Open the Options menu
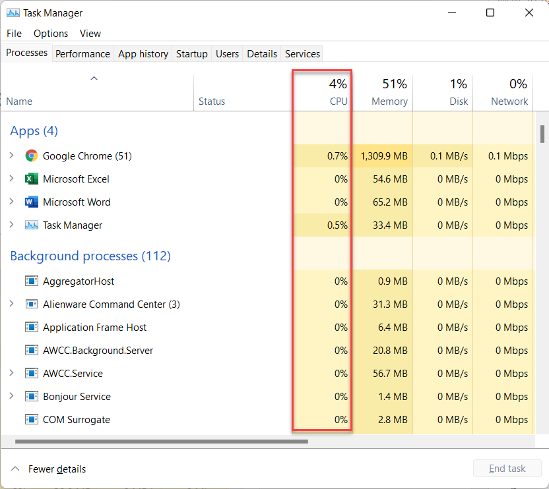This screenshot has width=549, height=489. pyautogui.click(x=51, y=34)
